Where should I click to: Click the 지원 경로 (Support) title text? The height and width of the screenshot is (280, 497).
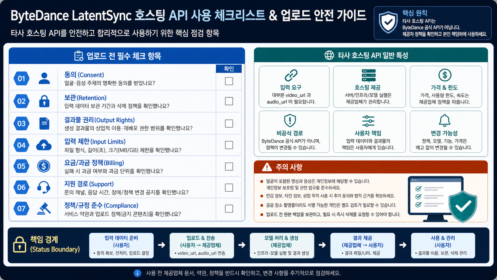(x=89, y=184)
